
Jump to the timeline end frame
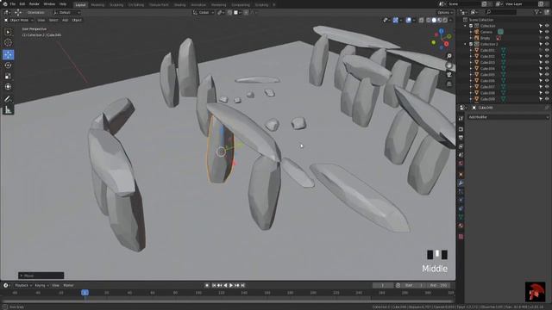click(x=243, y=285)
